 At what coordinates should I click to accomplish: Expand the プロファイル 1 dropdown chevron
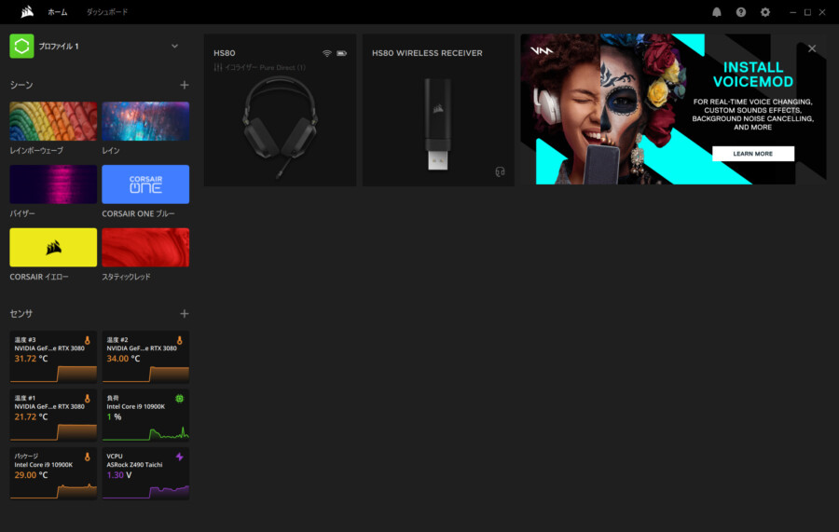(174, 46)
